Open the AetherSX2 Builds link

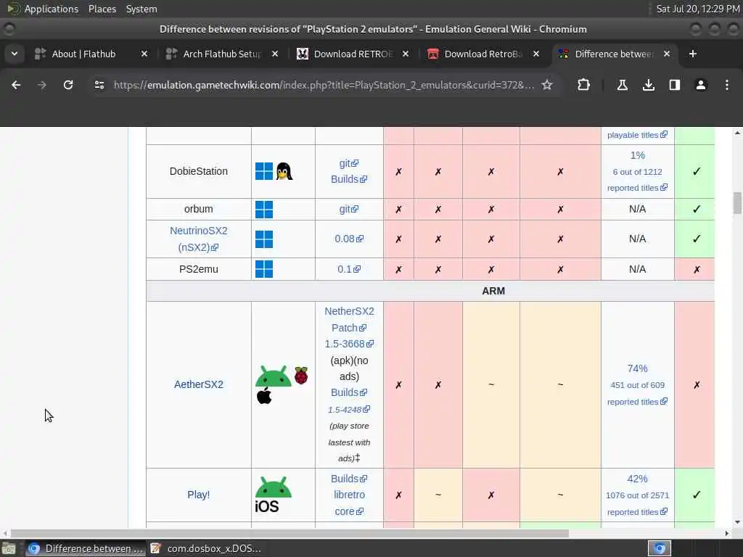[x=349, y=392]
